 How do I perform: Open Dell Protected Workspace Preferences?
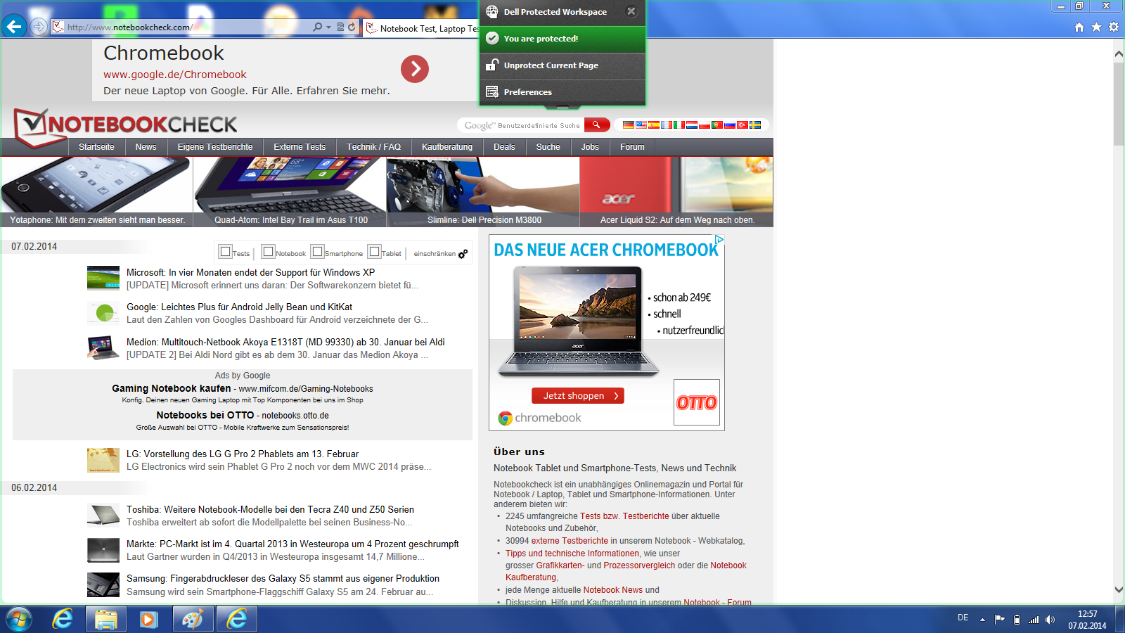click(562, 92)
